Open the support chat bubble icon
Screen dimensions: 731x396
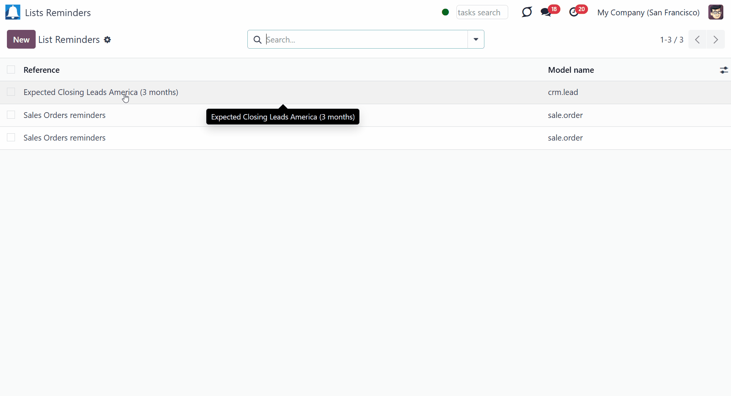point(527,12)
